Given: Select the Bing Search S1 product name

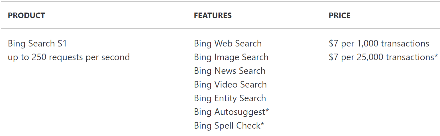Looking at the screenshot, I should click(37, 44).
